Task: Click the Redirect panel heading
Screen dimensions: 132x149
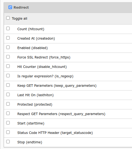Action: coord(21,8)
